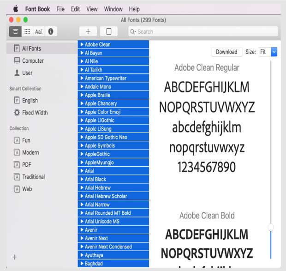Select AppleGothic in font list
Image resolution: width=286 pixels, height=271 pixels.
113,154
